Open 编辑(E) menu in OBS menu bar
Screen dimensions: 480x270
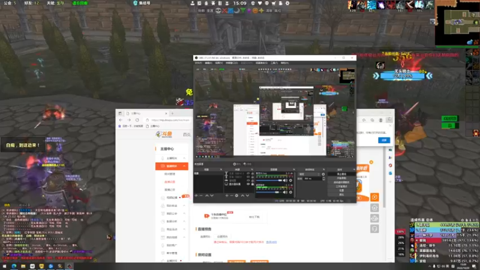pos(208,63)
